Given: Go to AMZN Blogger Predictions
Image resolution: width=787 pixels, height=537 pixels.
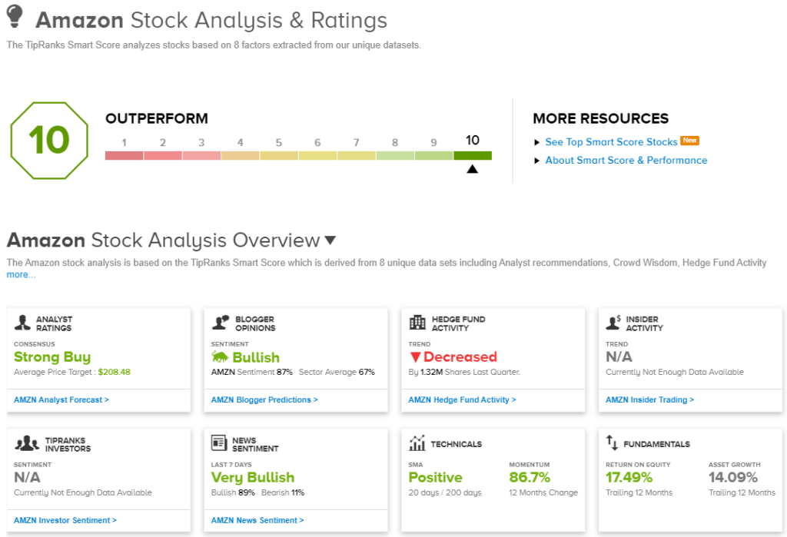Looking at the screenshot, I should click(x=264, y=399).
